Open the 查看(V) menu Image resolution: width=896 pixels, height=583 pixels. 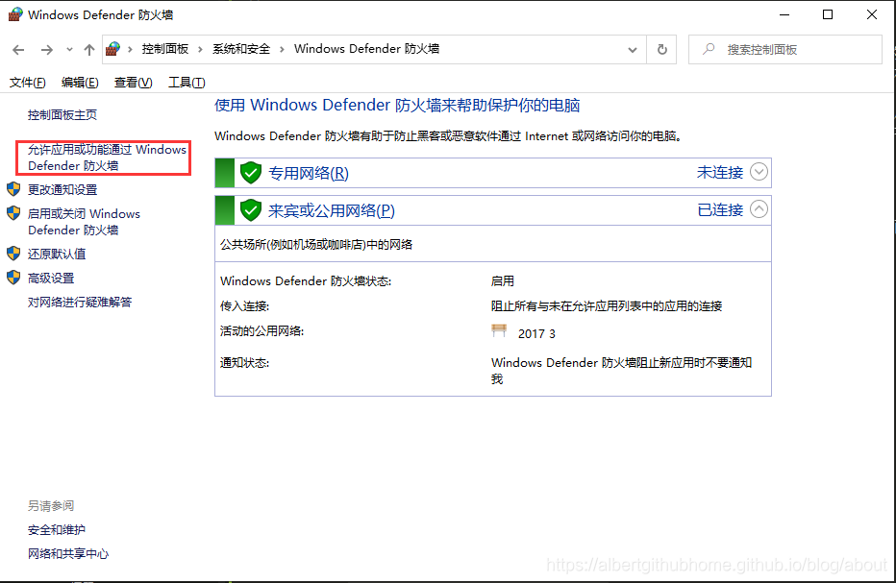tap(133, 83)
